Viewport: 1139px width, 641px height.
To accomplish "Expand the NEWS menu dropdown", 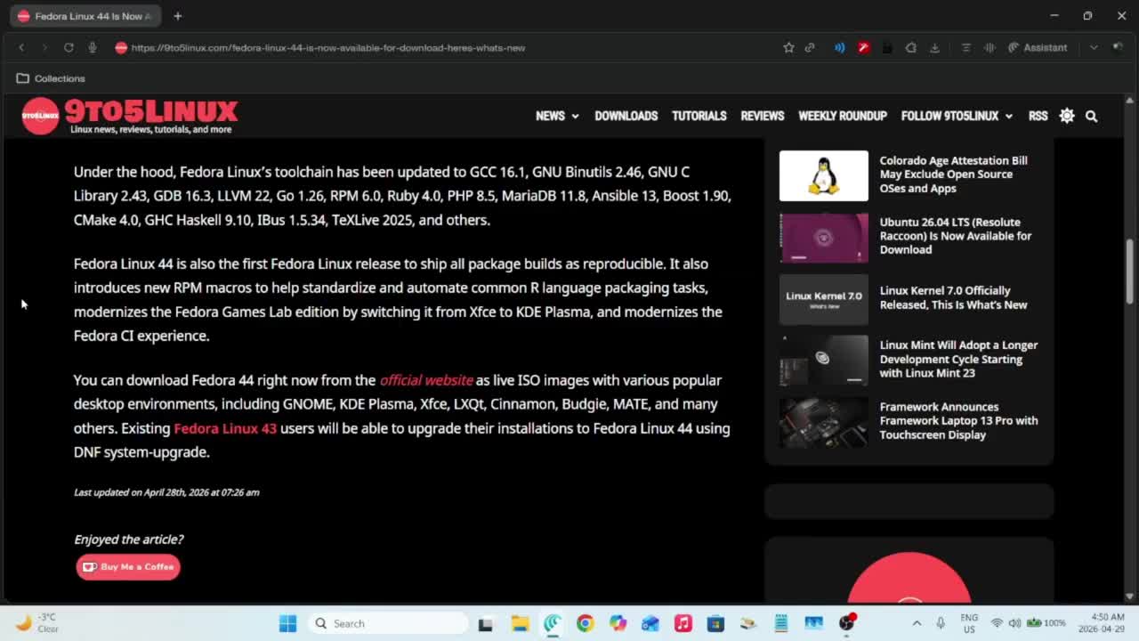I will [557, 116].
